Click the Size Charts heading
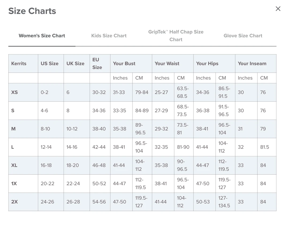289x226 pixels. (32, 11)
